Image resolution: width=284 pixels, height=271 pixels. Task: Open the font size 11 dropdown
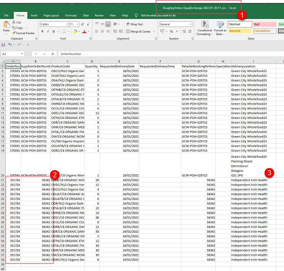point(78,24)
